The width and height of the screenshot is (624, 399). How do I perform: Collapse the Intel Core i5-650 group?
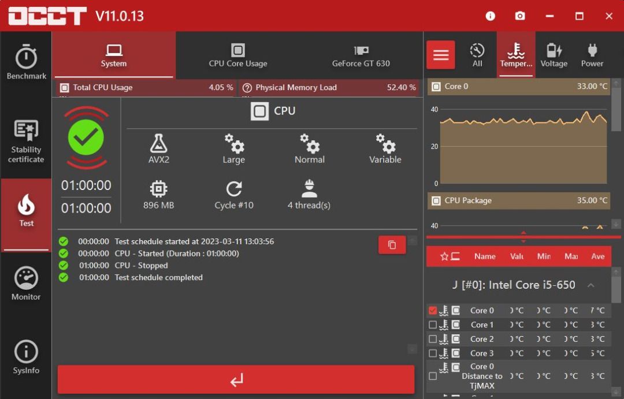(591, 285)
